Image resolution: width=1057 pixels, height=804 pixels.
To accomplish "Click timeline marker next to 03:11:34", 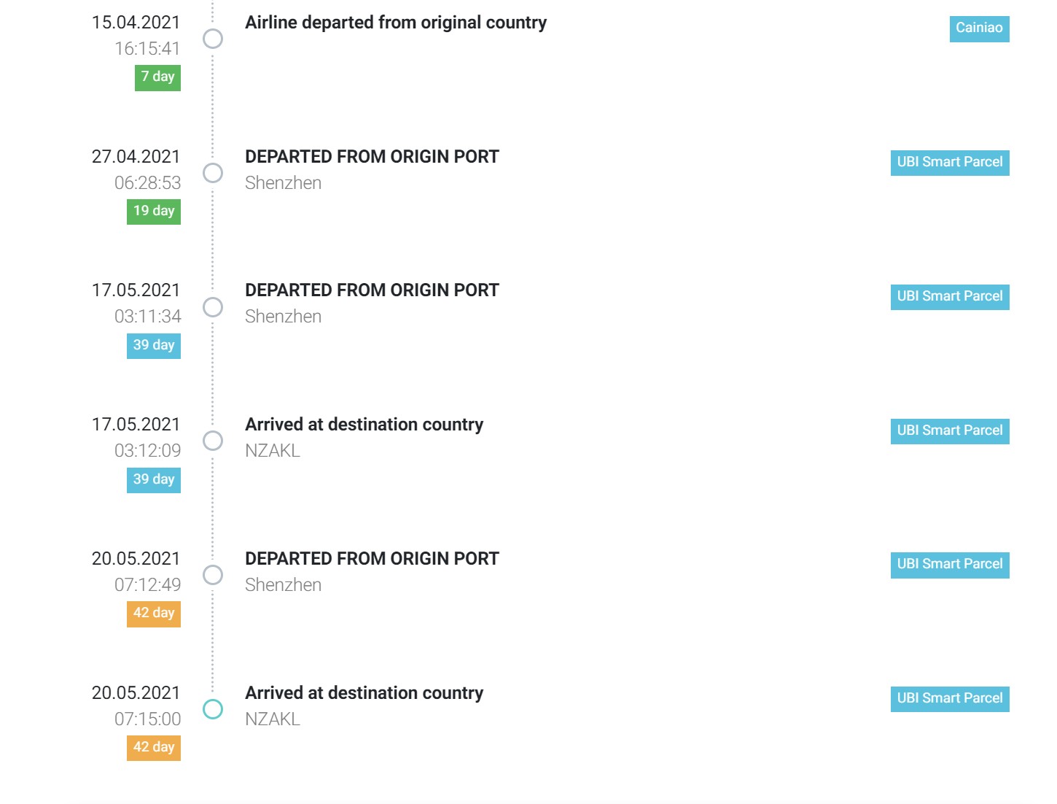I will (213, 307).
